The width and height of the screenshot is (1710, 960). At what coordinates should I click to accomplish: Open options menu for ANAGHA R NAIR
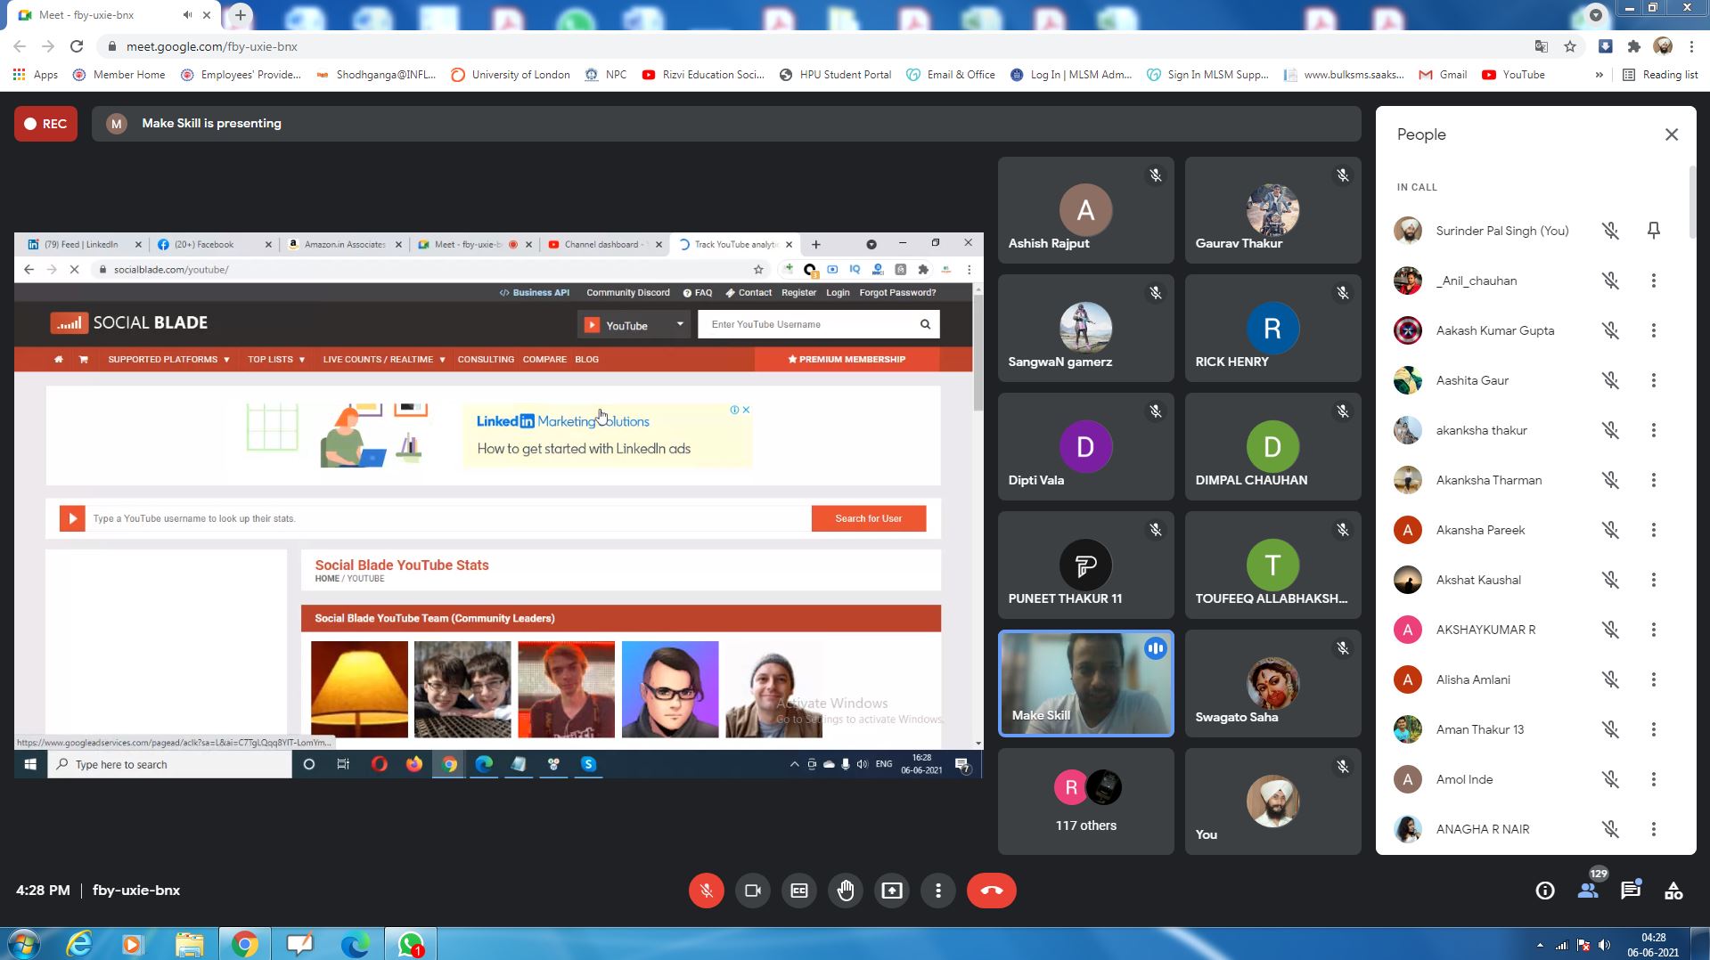[x=1653, y=829]
